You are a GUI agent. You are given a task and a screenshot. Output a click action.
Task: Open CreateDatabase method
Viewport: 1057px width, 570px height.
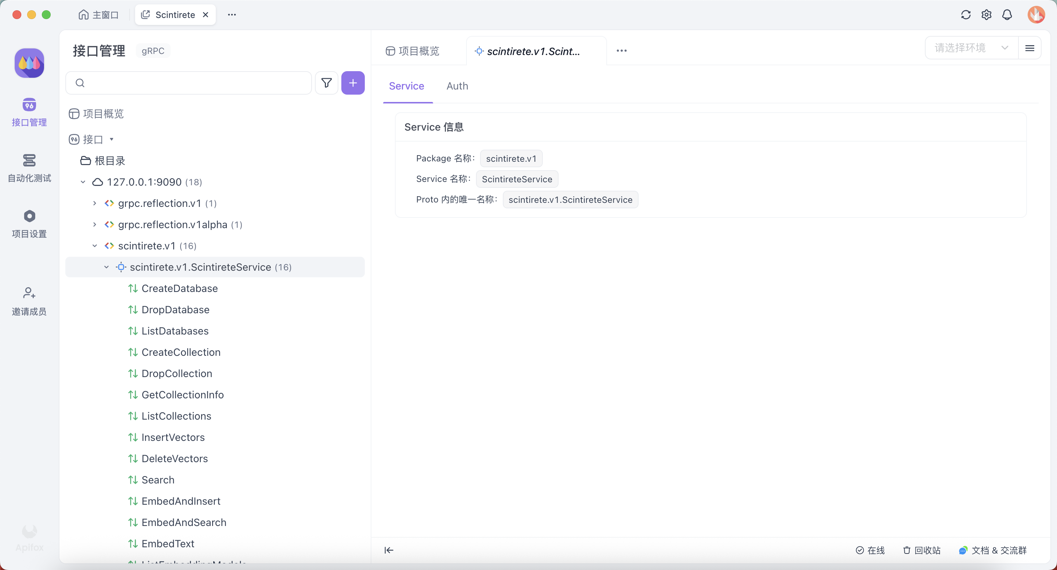point(179,288)
